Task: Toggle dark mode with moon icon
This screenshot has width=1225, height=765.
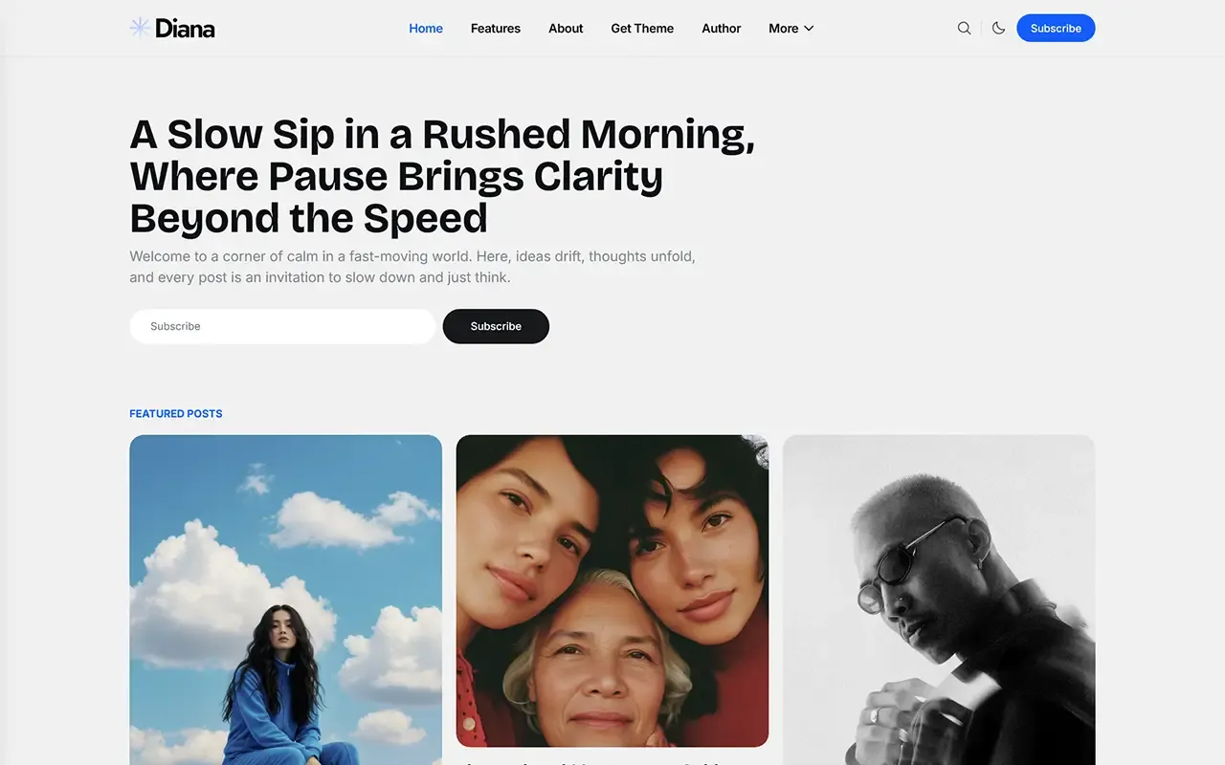Action: (x=998, y=29)
